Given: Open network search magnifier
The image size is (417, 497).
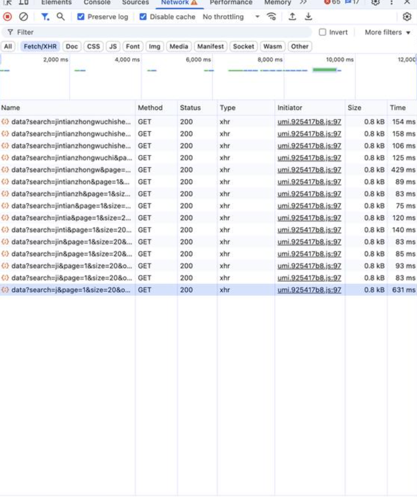Looking at the screenshot, I should pyautogui.click(x=60, y=17).
